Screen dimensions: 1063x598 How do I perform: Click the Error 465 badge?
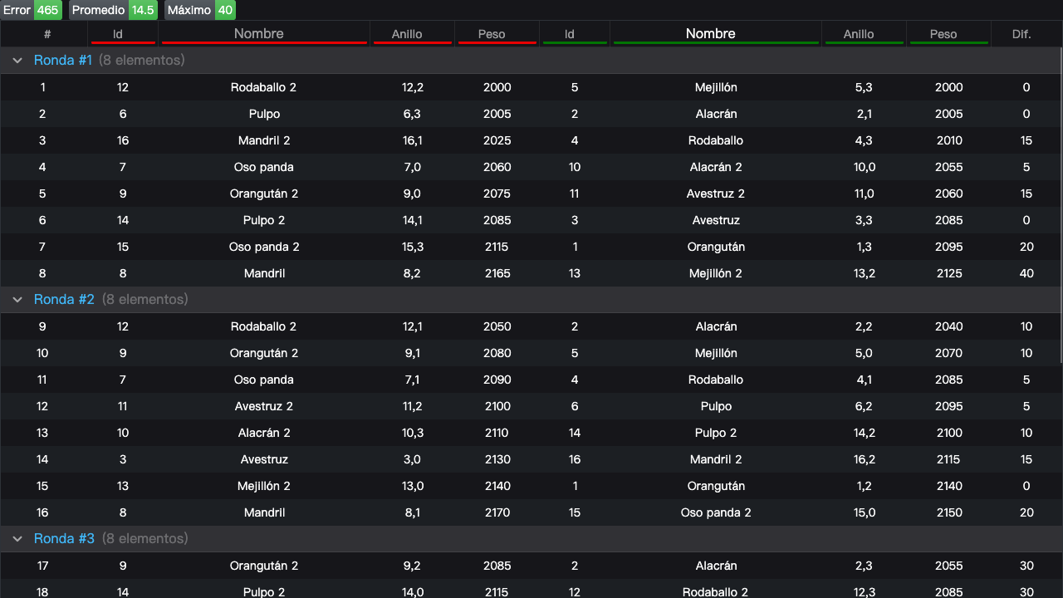click(x=31, y=10)
